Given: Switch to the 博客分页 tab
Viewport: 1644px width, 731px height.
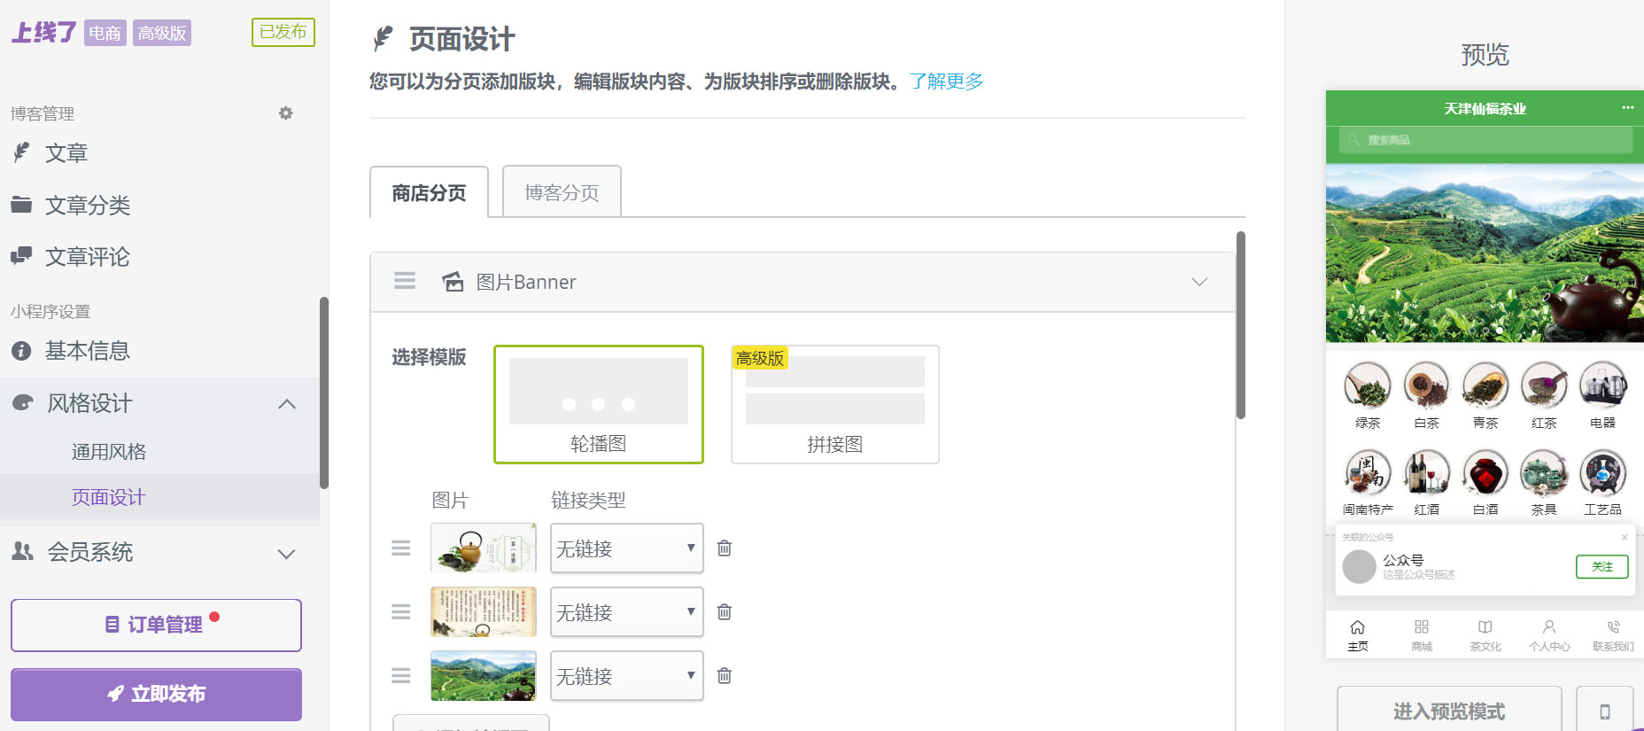Looking at the screenshot, I should tap(562, 192).
